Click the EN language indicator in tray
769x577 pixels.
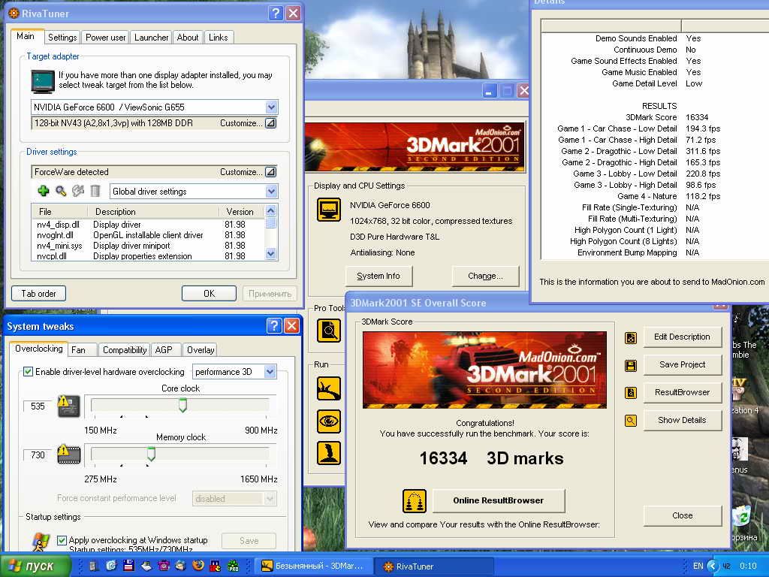click(x=698, y=566)
